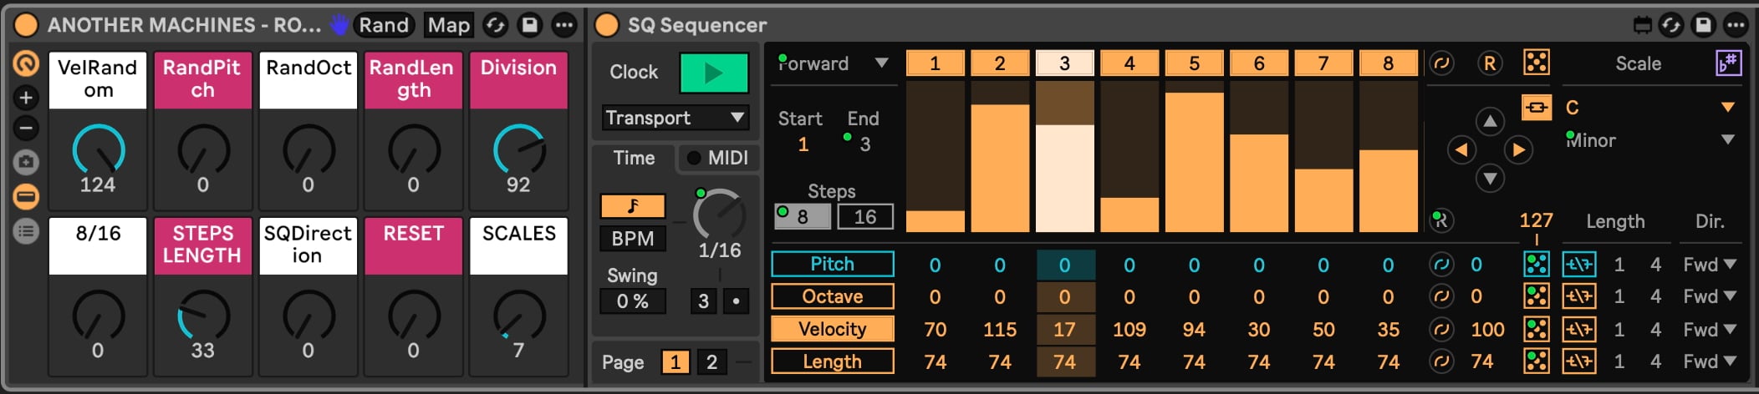This screenshot has width=1759, height=394.
Task: Click the Rand macro randomize button
Action: [384, 25]
